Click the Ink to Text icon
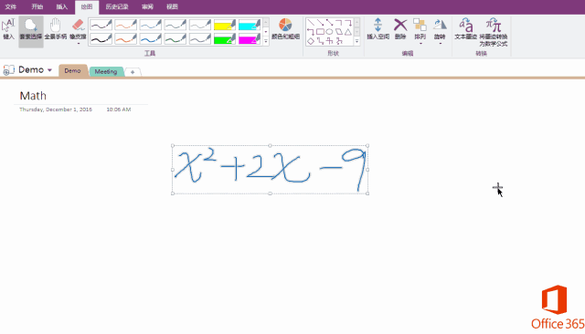Screen dimensions: 585x334 tap(465, 29)
